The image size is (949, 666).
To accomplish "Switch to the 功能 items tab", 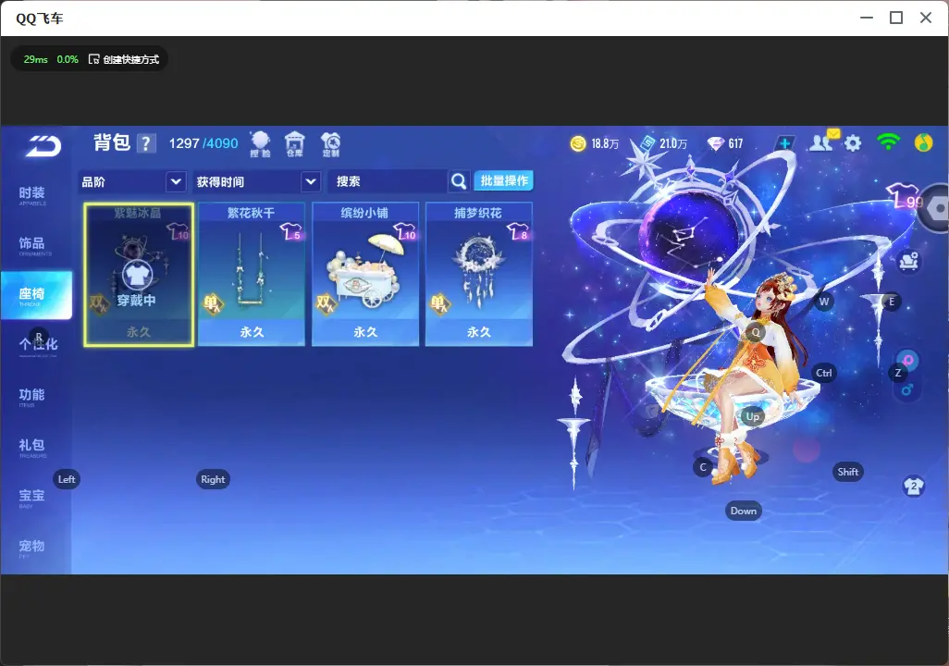I will (32, 397).
